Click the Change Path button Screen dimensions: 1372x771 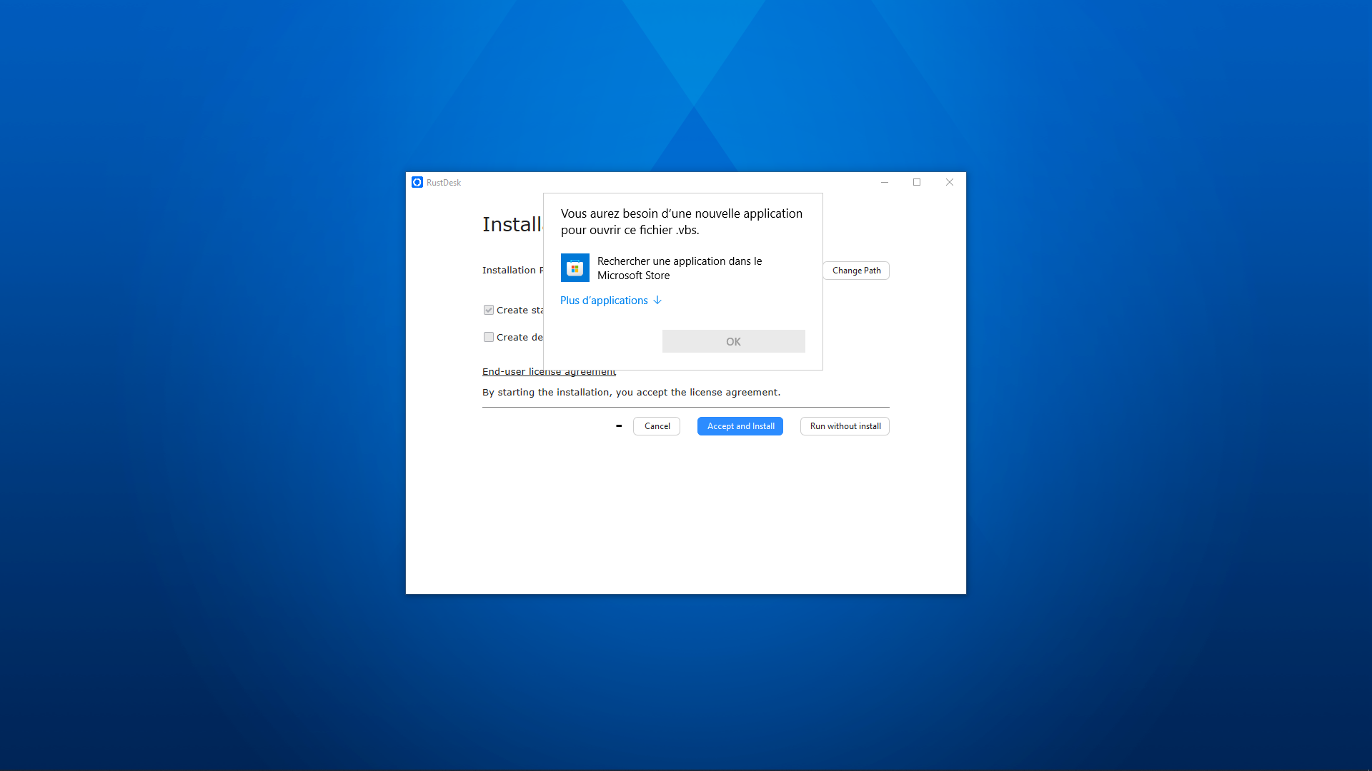tap(855, 270)
